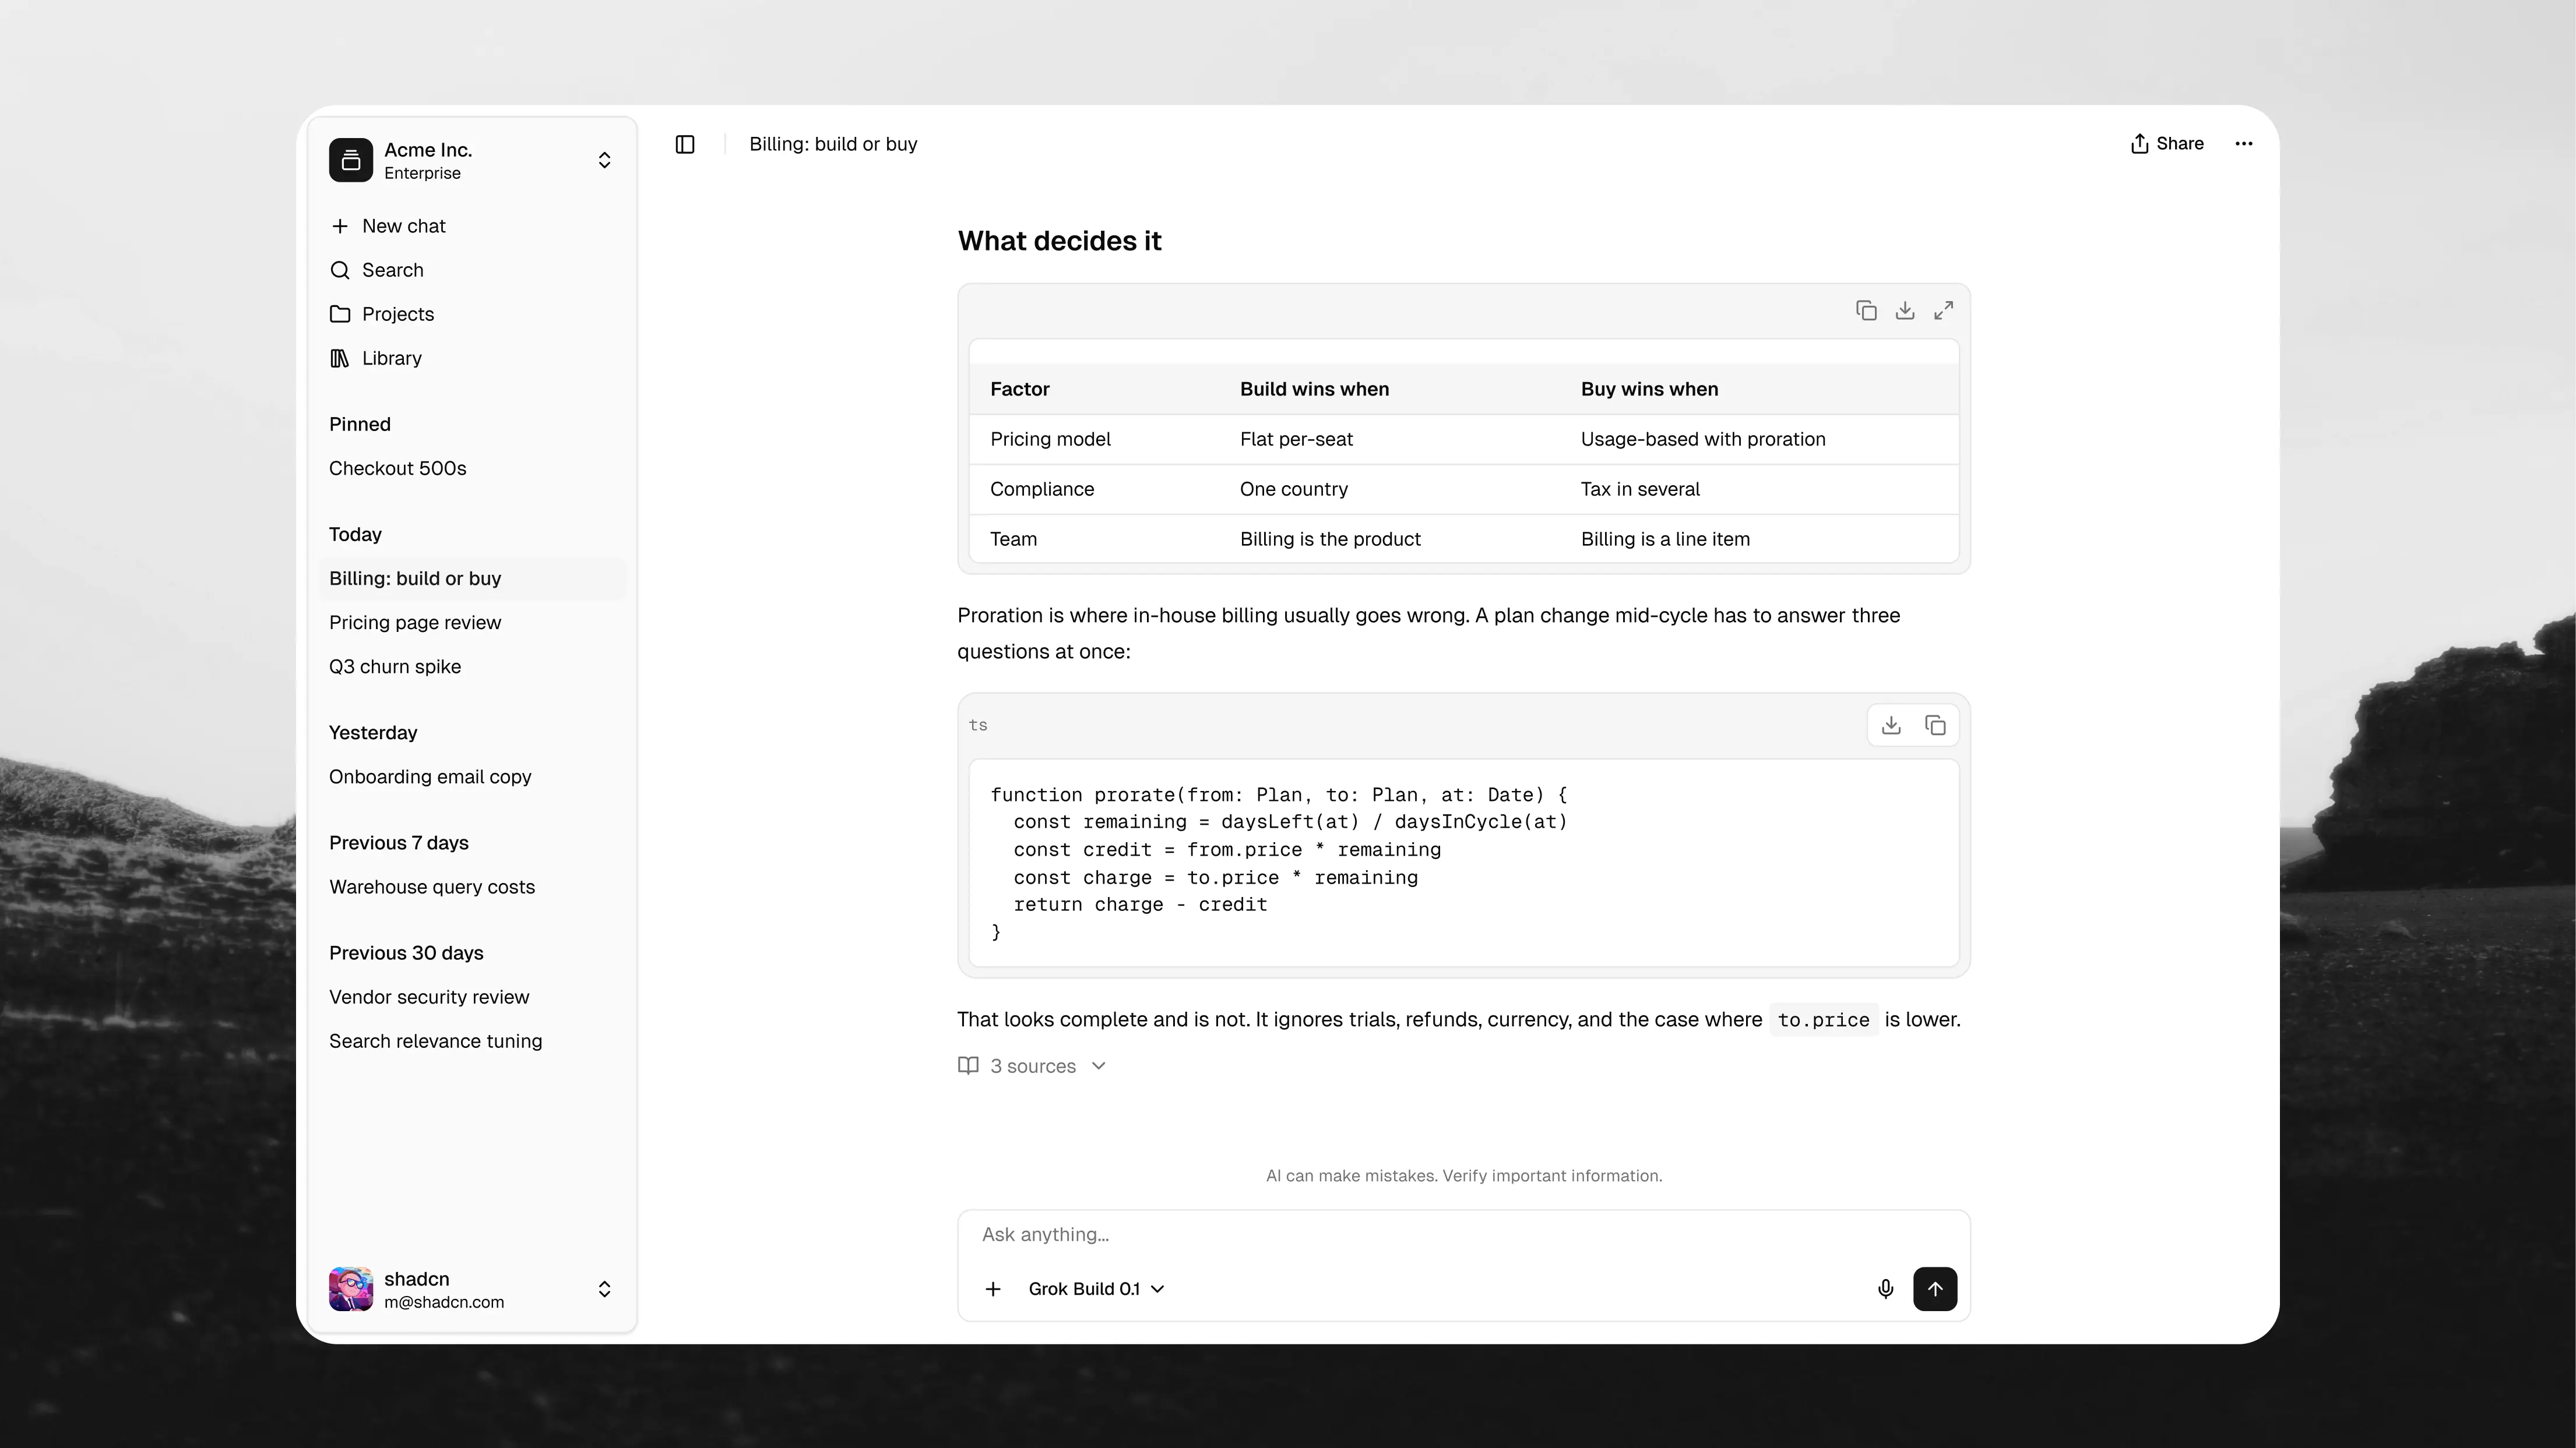The width and height of the screenshot is (2576, 1448).
Task: Open the Vendor security review chat
Action: coord(472,997)
